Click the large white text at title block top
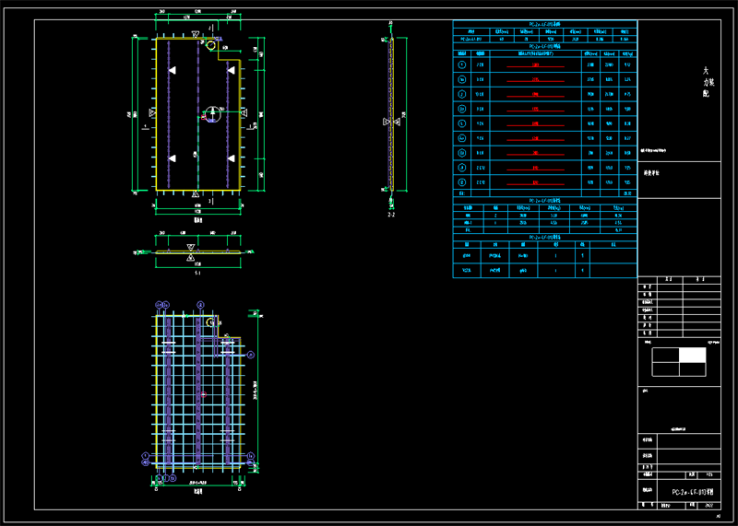Image resolution: width=738 pixels, height=526 pixels. pyautogui.click(x=708, y=82)
